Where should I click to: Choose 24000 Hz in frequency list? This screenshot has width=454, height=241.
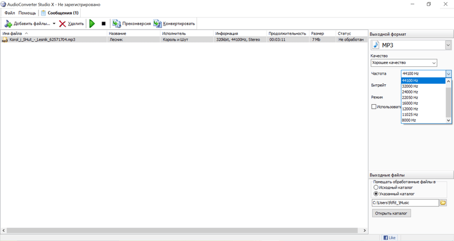coord(423,92)
